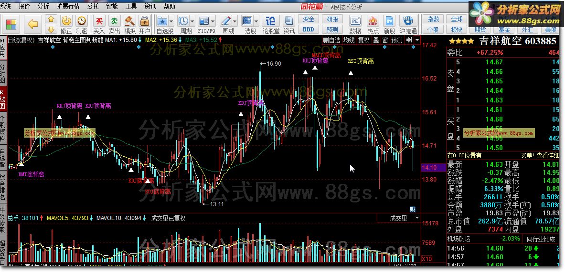Toggle the 叠 overlay option
The height and width of the screenshot is (272, 565).
point(376,40)
